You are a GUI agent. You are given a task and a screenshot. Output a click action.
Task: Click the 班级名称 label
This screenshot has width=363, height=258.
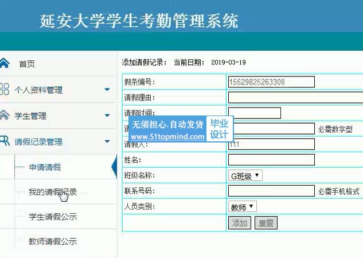[x=139, y=175]
